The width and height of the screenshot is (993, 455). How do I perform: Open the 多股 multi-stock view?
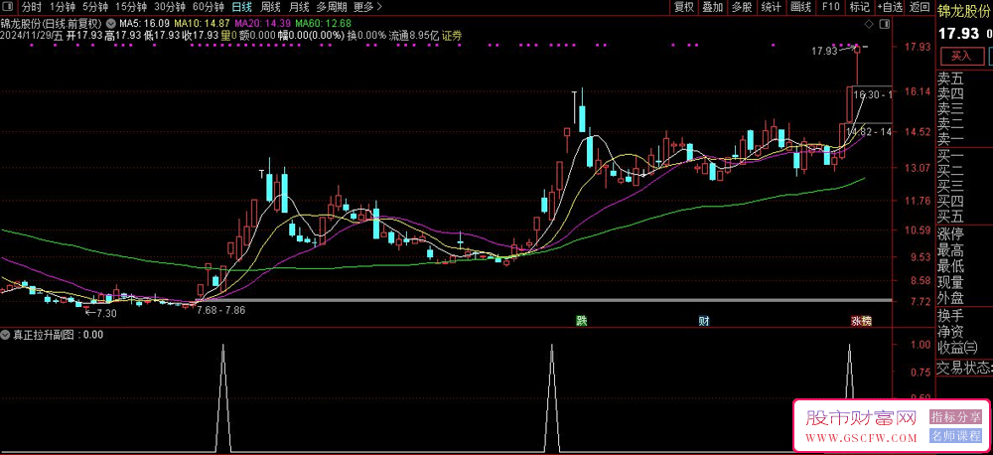pyautogui.click(x=742, y=8)
